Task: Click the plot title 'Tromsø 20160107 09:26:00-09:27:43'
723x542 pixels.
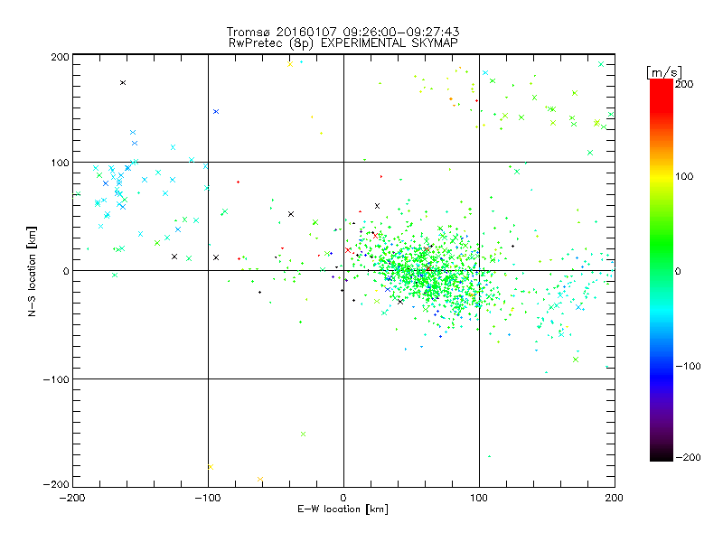Action: 343,32
